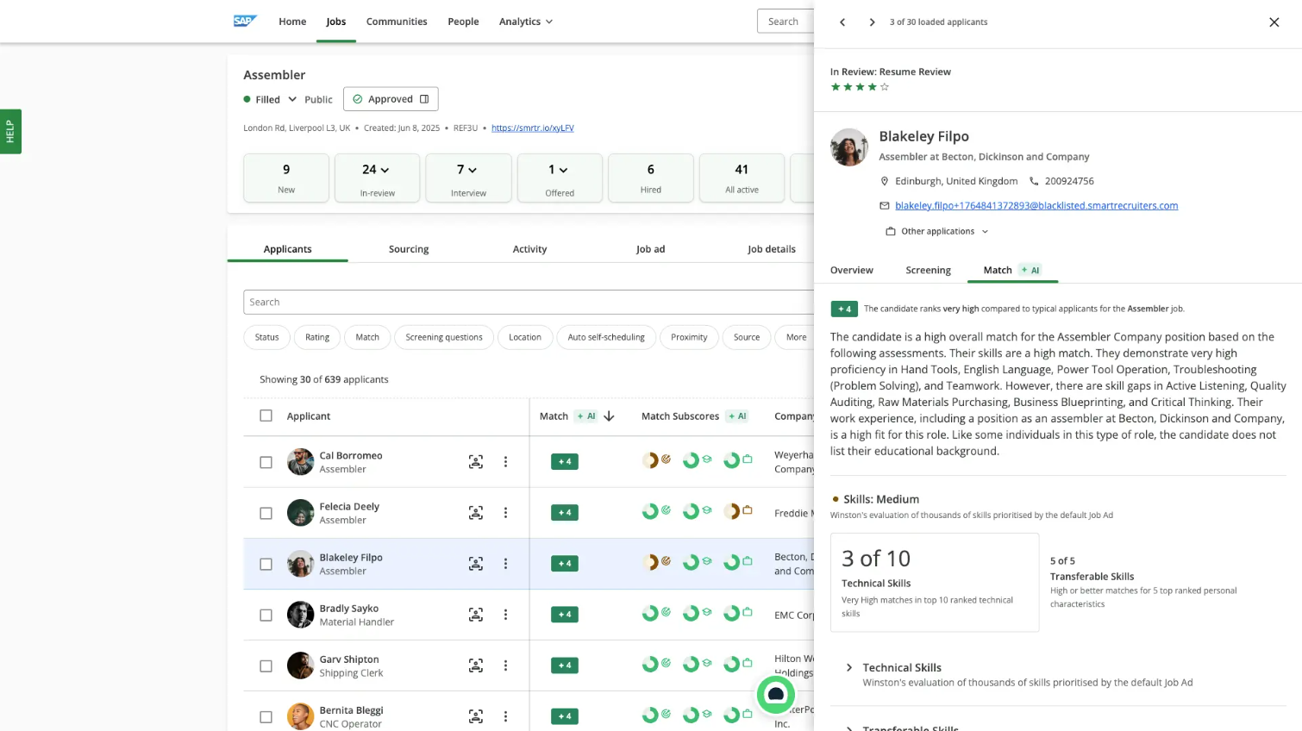
Task: Open People in the navigation bar
Action: [x=463, y=22]
